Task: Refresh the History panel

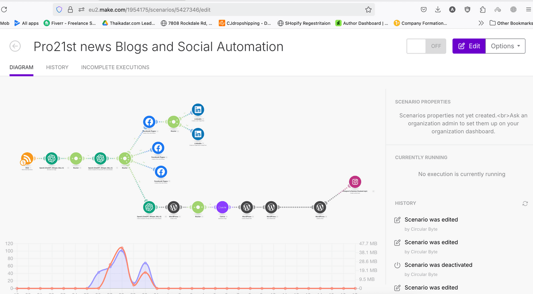Action: 525,203
